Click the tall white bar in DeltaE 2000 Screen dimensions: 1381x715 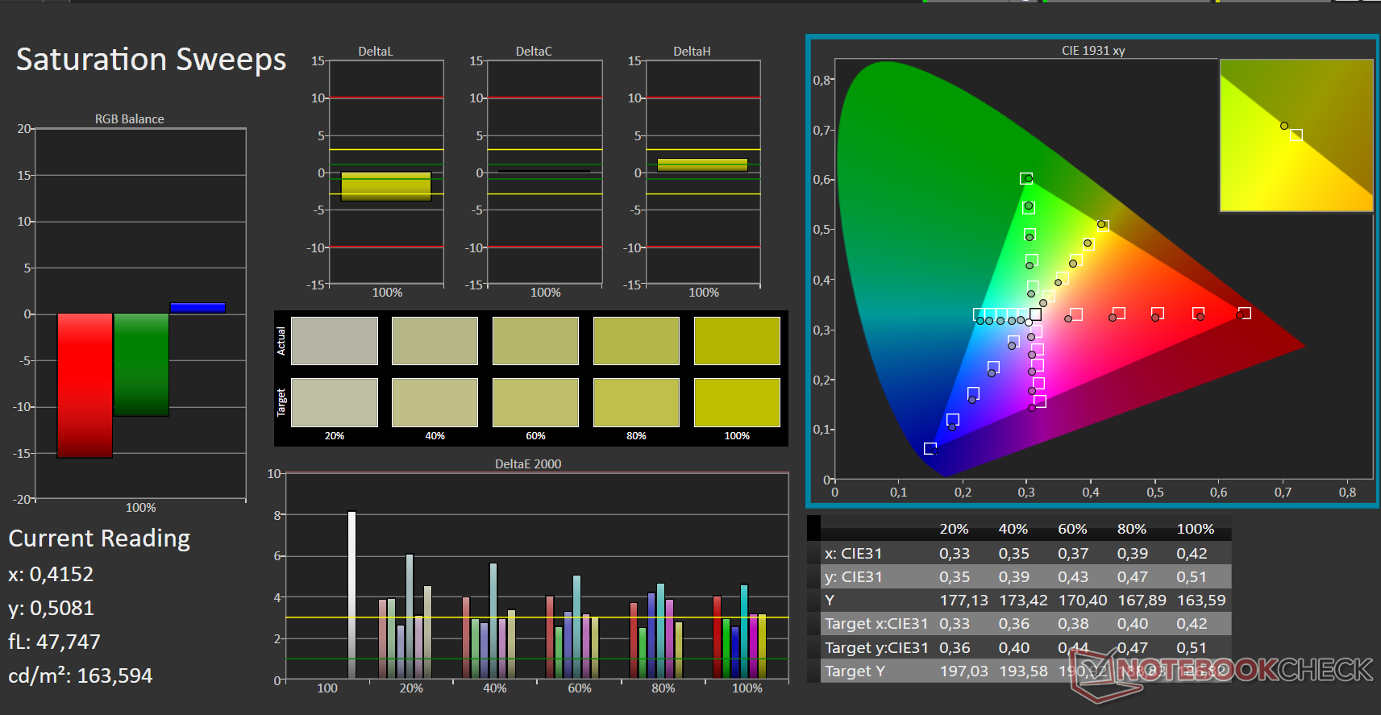pyautogui.click(x=351, y=594)
